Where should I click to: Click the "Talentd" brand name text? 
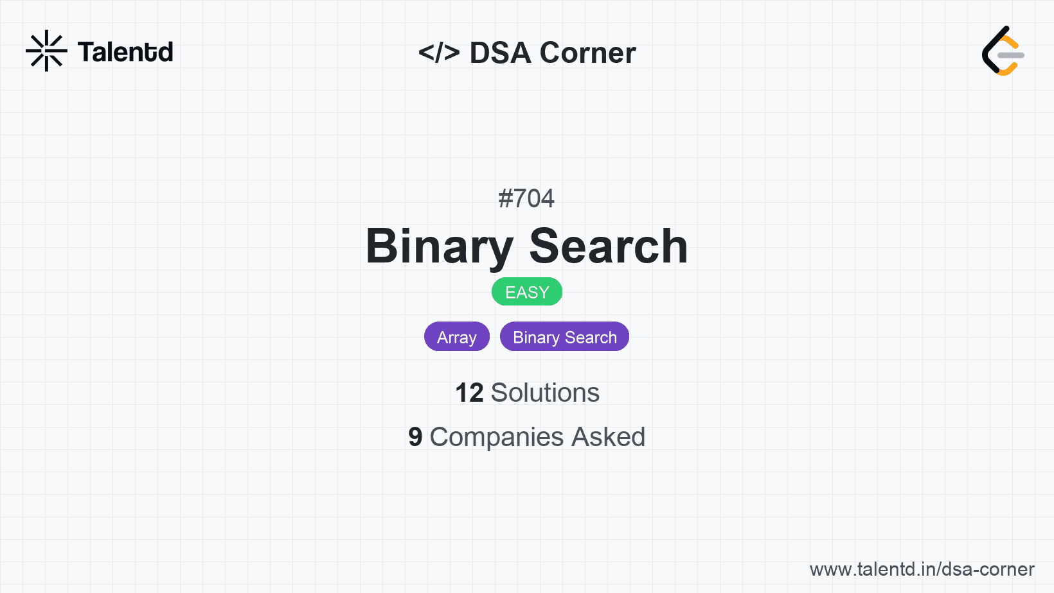click(x=125, y=52)
